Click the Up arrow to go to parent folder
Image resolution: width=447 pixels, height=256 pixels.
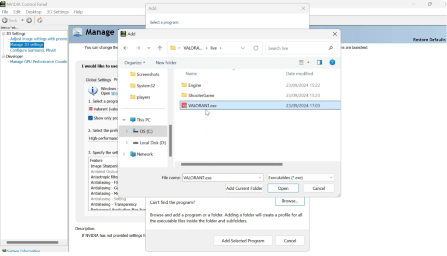[x=159, y=48]
